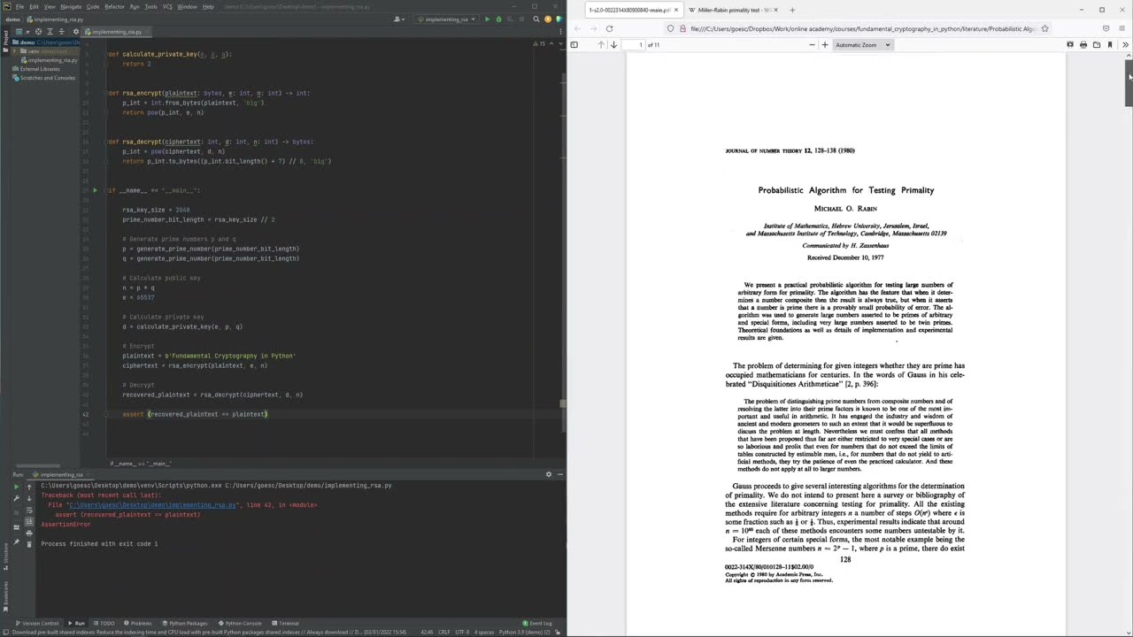The height and width of the screenshot is (637, 1133).
Task: Open the Problems tool window
Action: (x=138, y=623)
